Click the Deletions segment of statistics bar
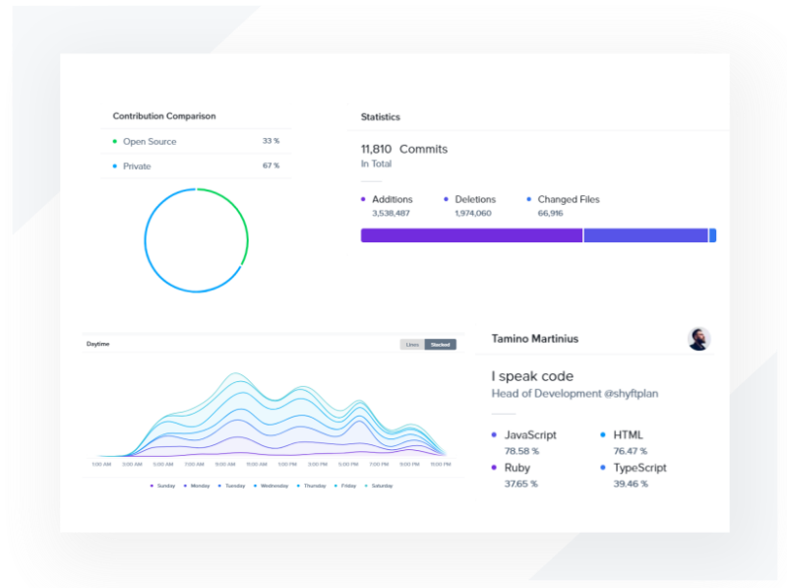This screenshot has height=588, width=787. [645, 235]
